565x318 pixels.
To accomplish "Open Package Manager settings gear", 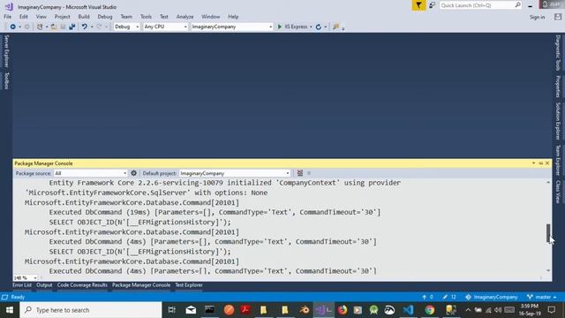I will (133, 173).
